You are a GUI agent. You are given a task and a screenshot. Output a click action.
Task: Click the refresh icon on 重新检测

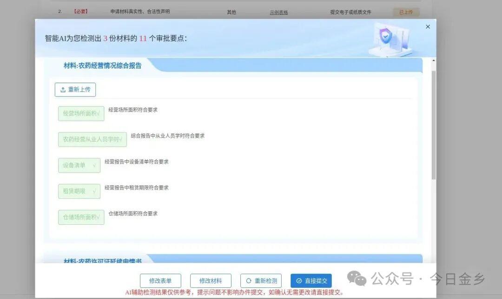point(249,281)
